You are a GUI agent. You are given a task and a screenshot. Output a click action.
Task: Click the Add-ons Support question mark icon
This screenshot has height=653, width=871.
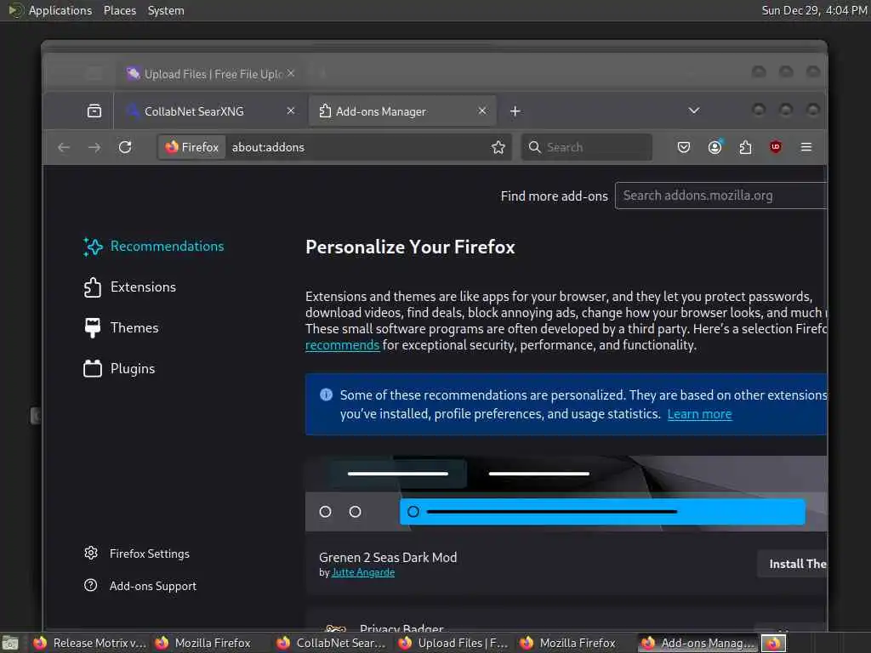click(90, 585)
